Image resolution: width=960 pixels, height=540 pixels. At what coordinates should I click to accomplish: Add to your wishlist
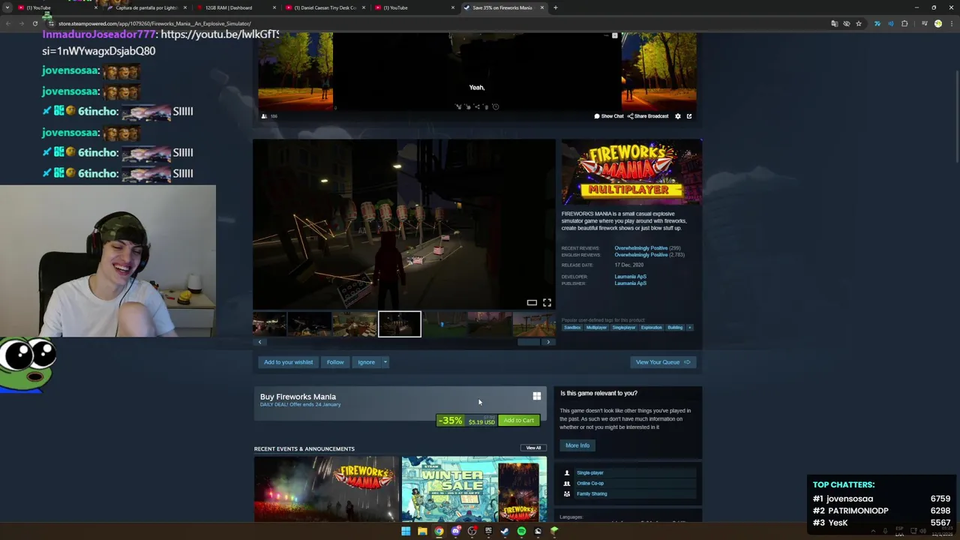[288, 362]
